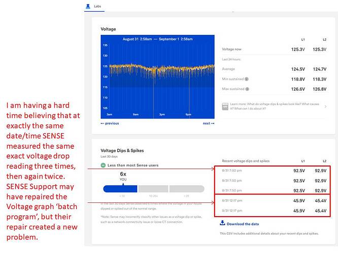The width and height of the screenshot is (338, 253).
Task: Open Learn more about voltage dips
Action: coord(274,106)
